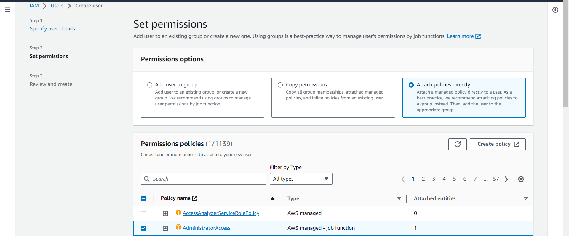Open the Attached entities column sort arrow
Viewport: 569px width, 236px height.
pos(526,198)
